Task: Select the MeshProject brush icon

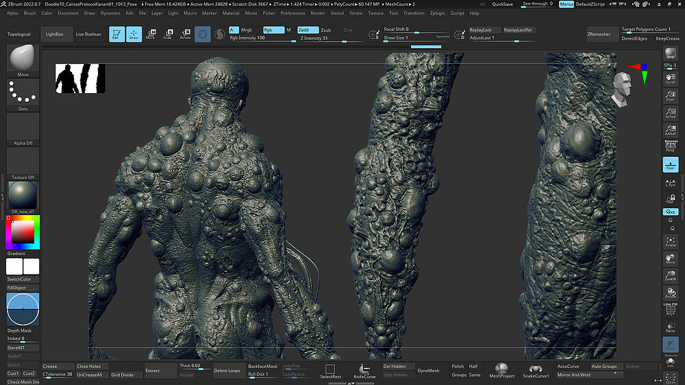Action: pos(501,371)
